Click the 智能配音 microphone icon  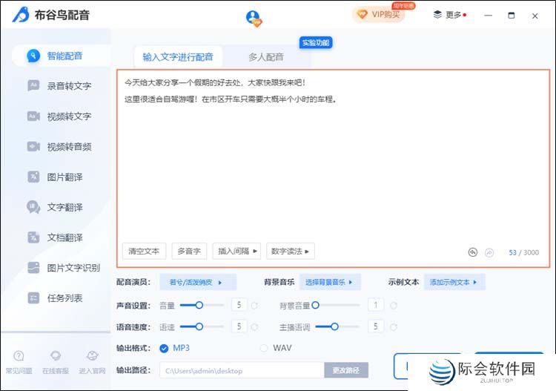(33, 56)
